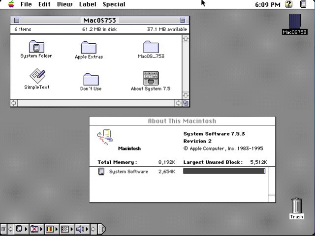
Task: Select the MacOS_753 folder icon
Action: click(x=151, y=47)
